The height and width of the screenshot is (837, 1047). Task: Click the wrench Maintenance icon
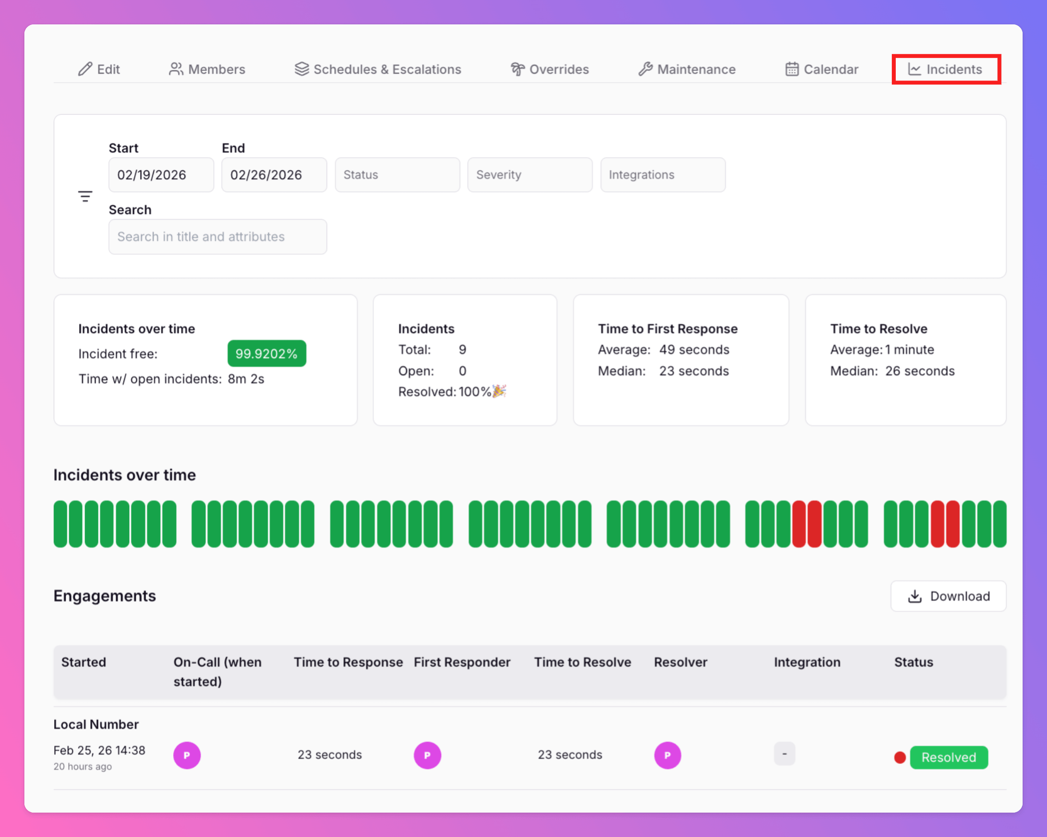[x=645, y=69]
